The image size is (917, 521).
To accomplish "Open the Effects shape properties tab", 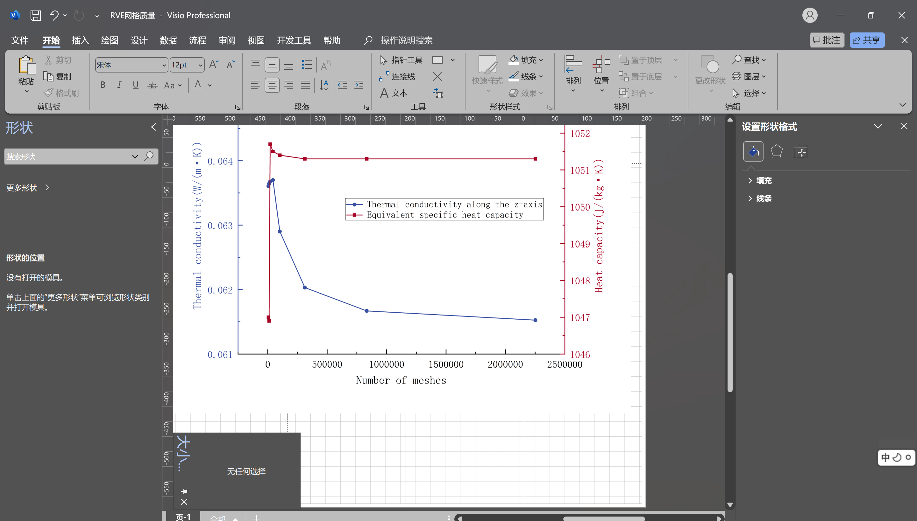I will click(x=776, y=152).
